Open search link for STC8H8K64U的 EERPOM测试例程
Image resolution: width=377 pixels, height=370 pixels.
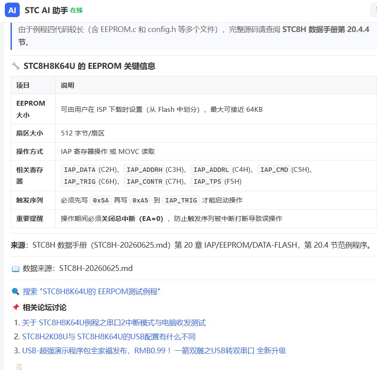[91, 292]
